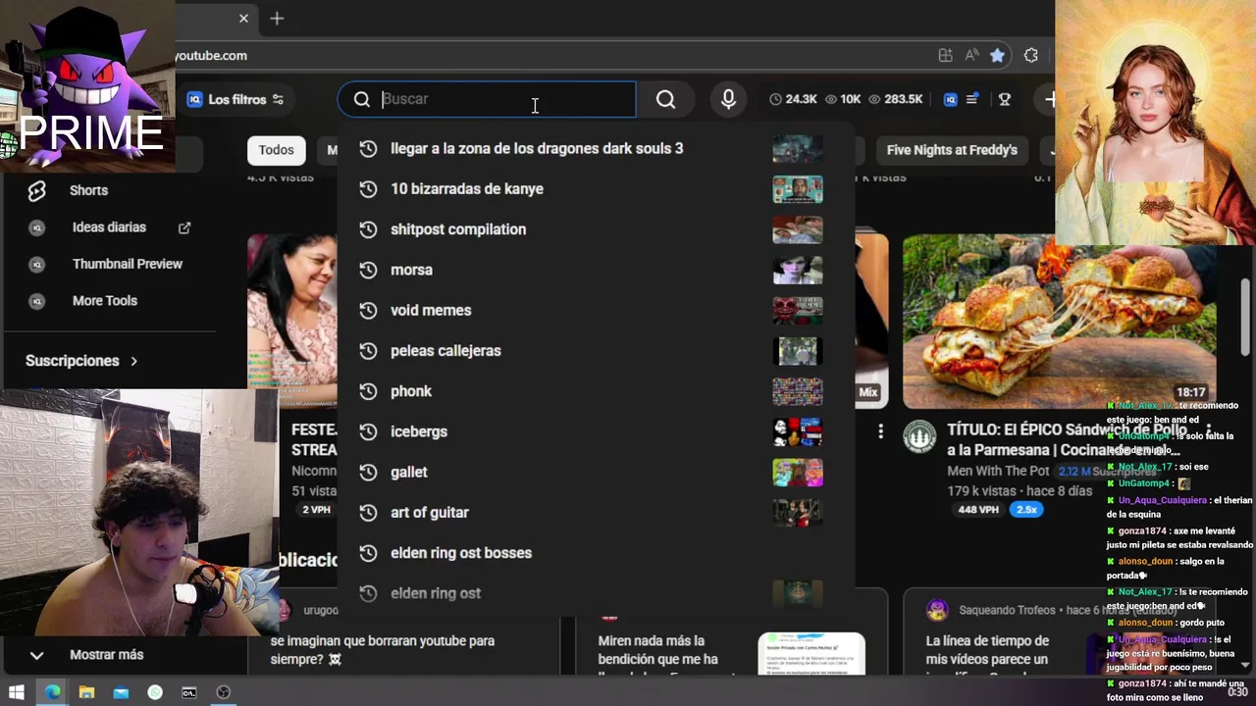Click the 2.5x vidIQ badge

point(1026,510)
